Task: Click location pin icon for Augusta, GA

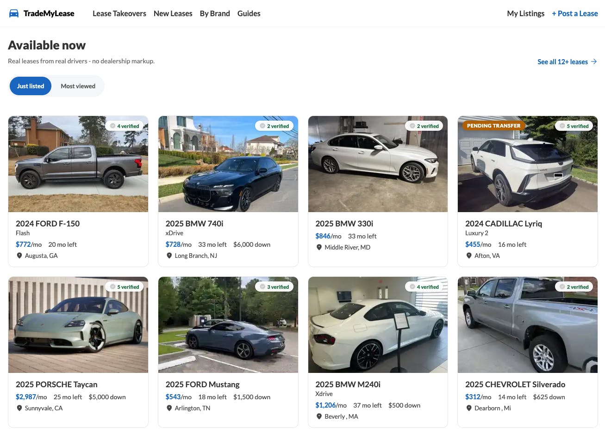Action: 19,256
